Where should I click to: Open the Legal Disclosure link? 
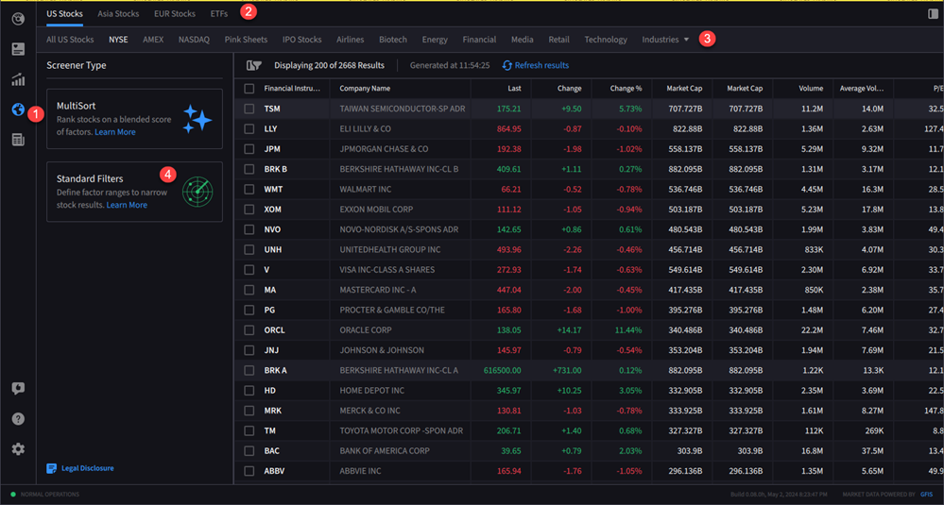point(87,468)
